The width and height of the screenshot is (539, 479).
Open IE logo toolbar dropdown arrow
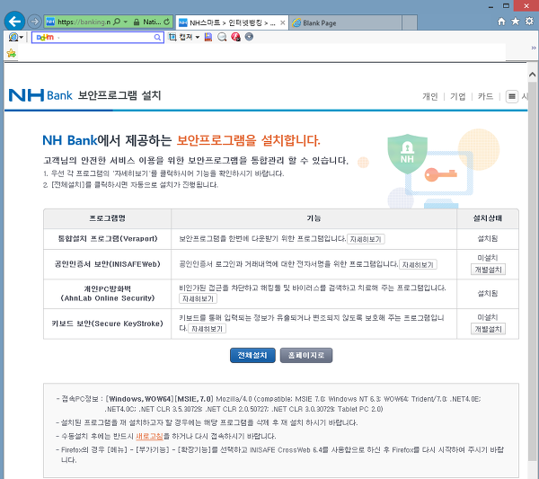(x=22, y=37)
